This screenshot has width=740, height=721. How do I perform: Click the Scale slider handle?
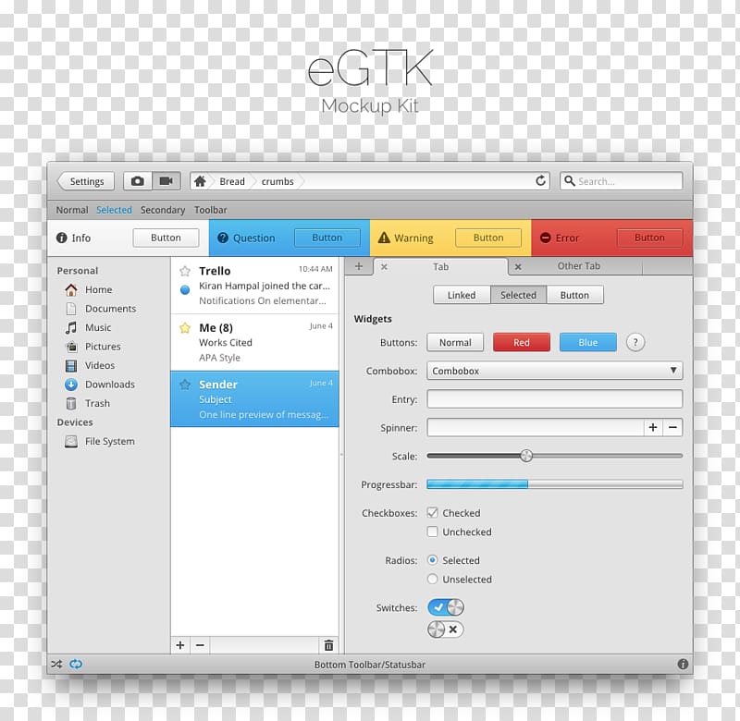[x=526, y=456]
